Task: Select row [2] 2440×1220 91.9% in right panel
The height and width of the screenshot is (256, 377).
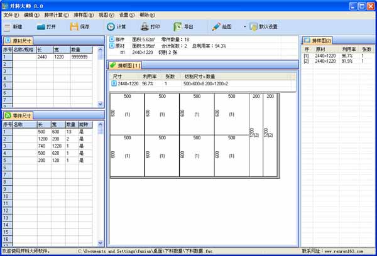Action: [337, 61]
